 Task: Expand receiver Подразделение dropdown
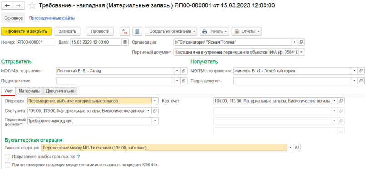click(x=354, y=80)
